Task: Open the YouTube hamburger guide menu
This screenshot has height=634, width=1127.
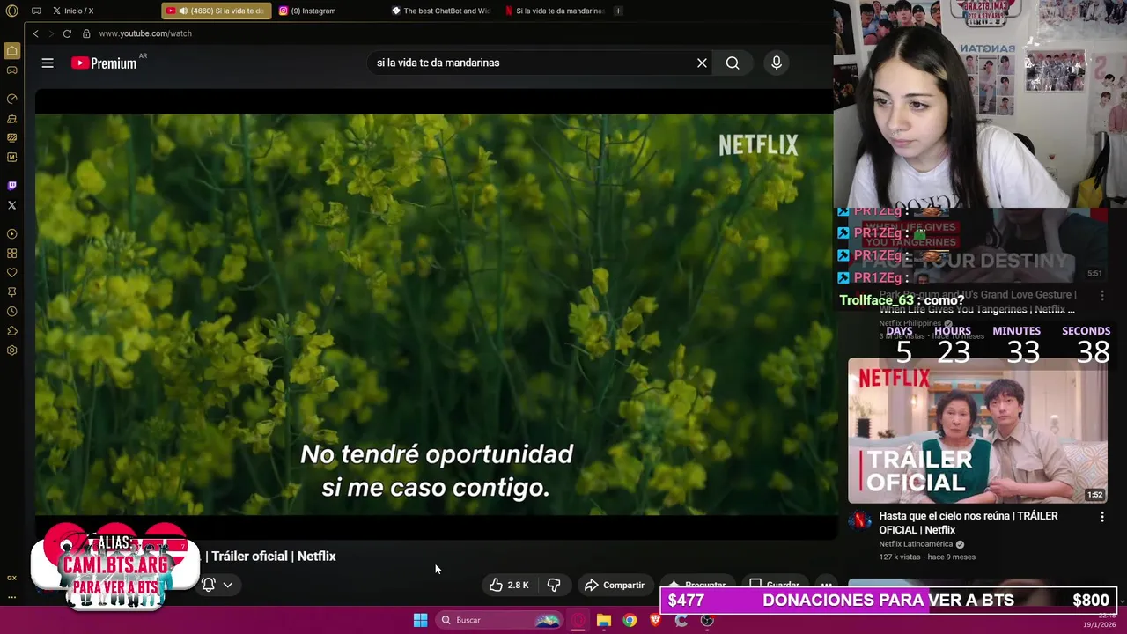Action: click(x=48, y=63)
